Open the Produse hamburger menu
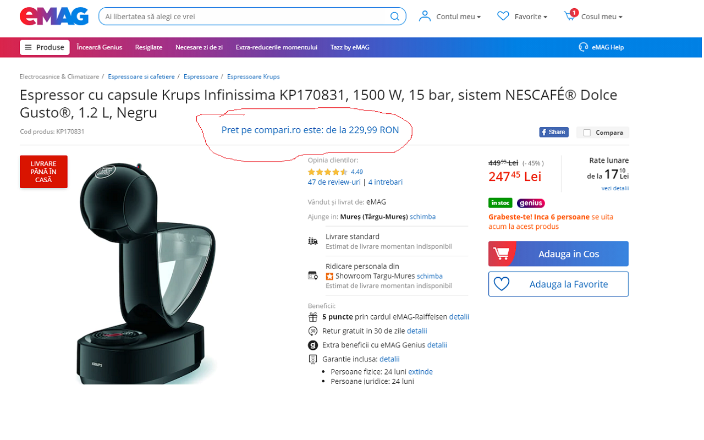The width and height of the screenshot is (704, 440). tap(45, 47)
